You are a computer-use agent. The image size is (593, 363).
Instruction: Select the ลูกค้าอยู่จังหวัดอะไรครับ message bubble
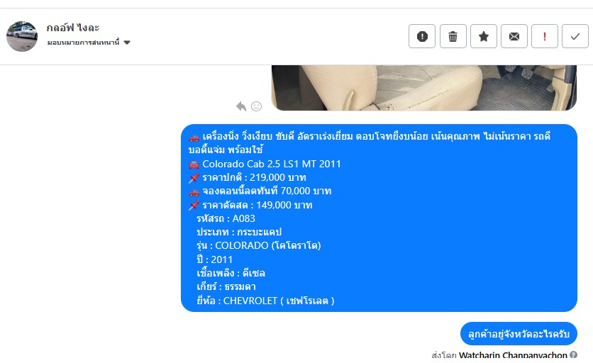[x=519, y=333]
